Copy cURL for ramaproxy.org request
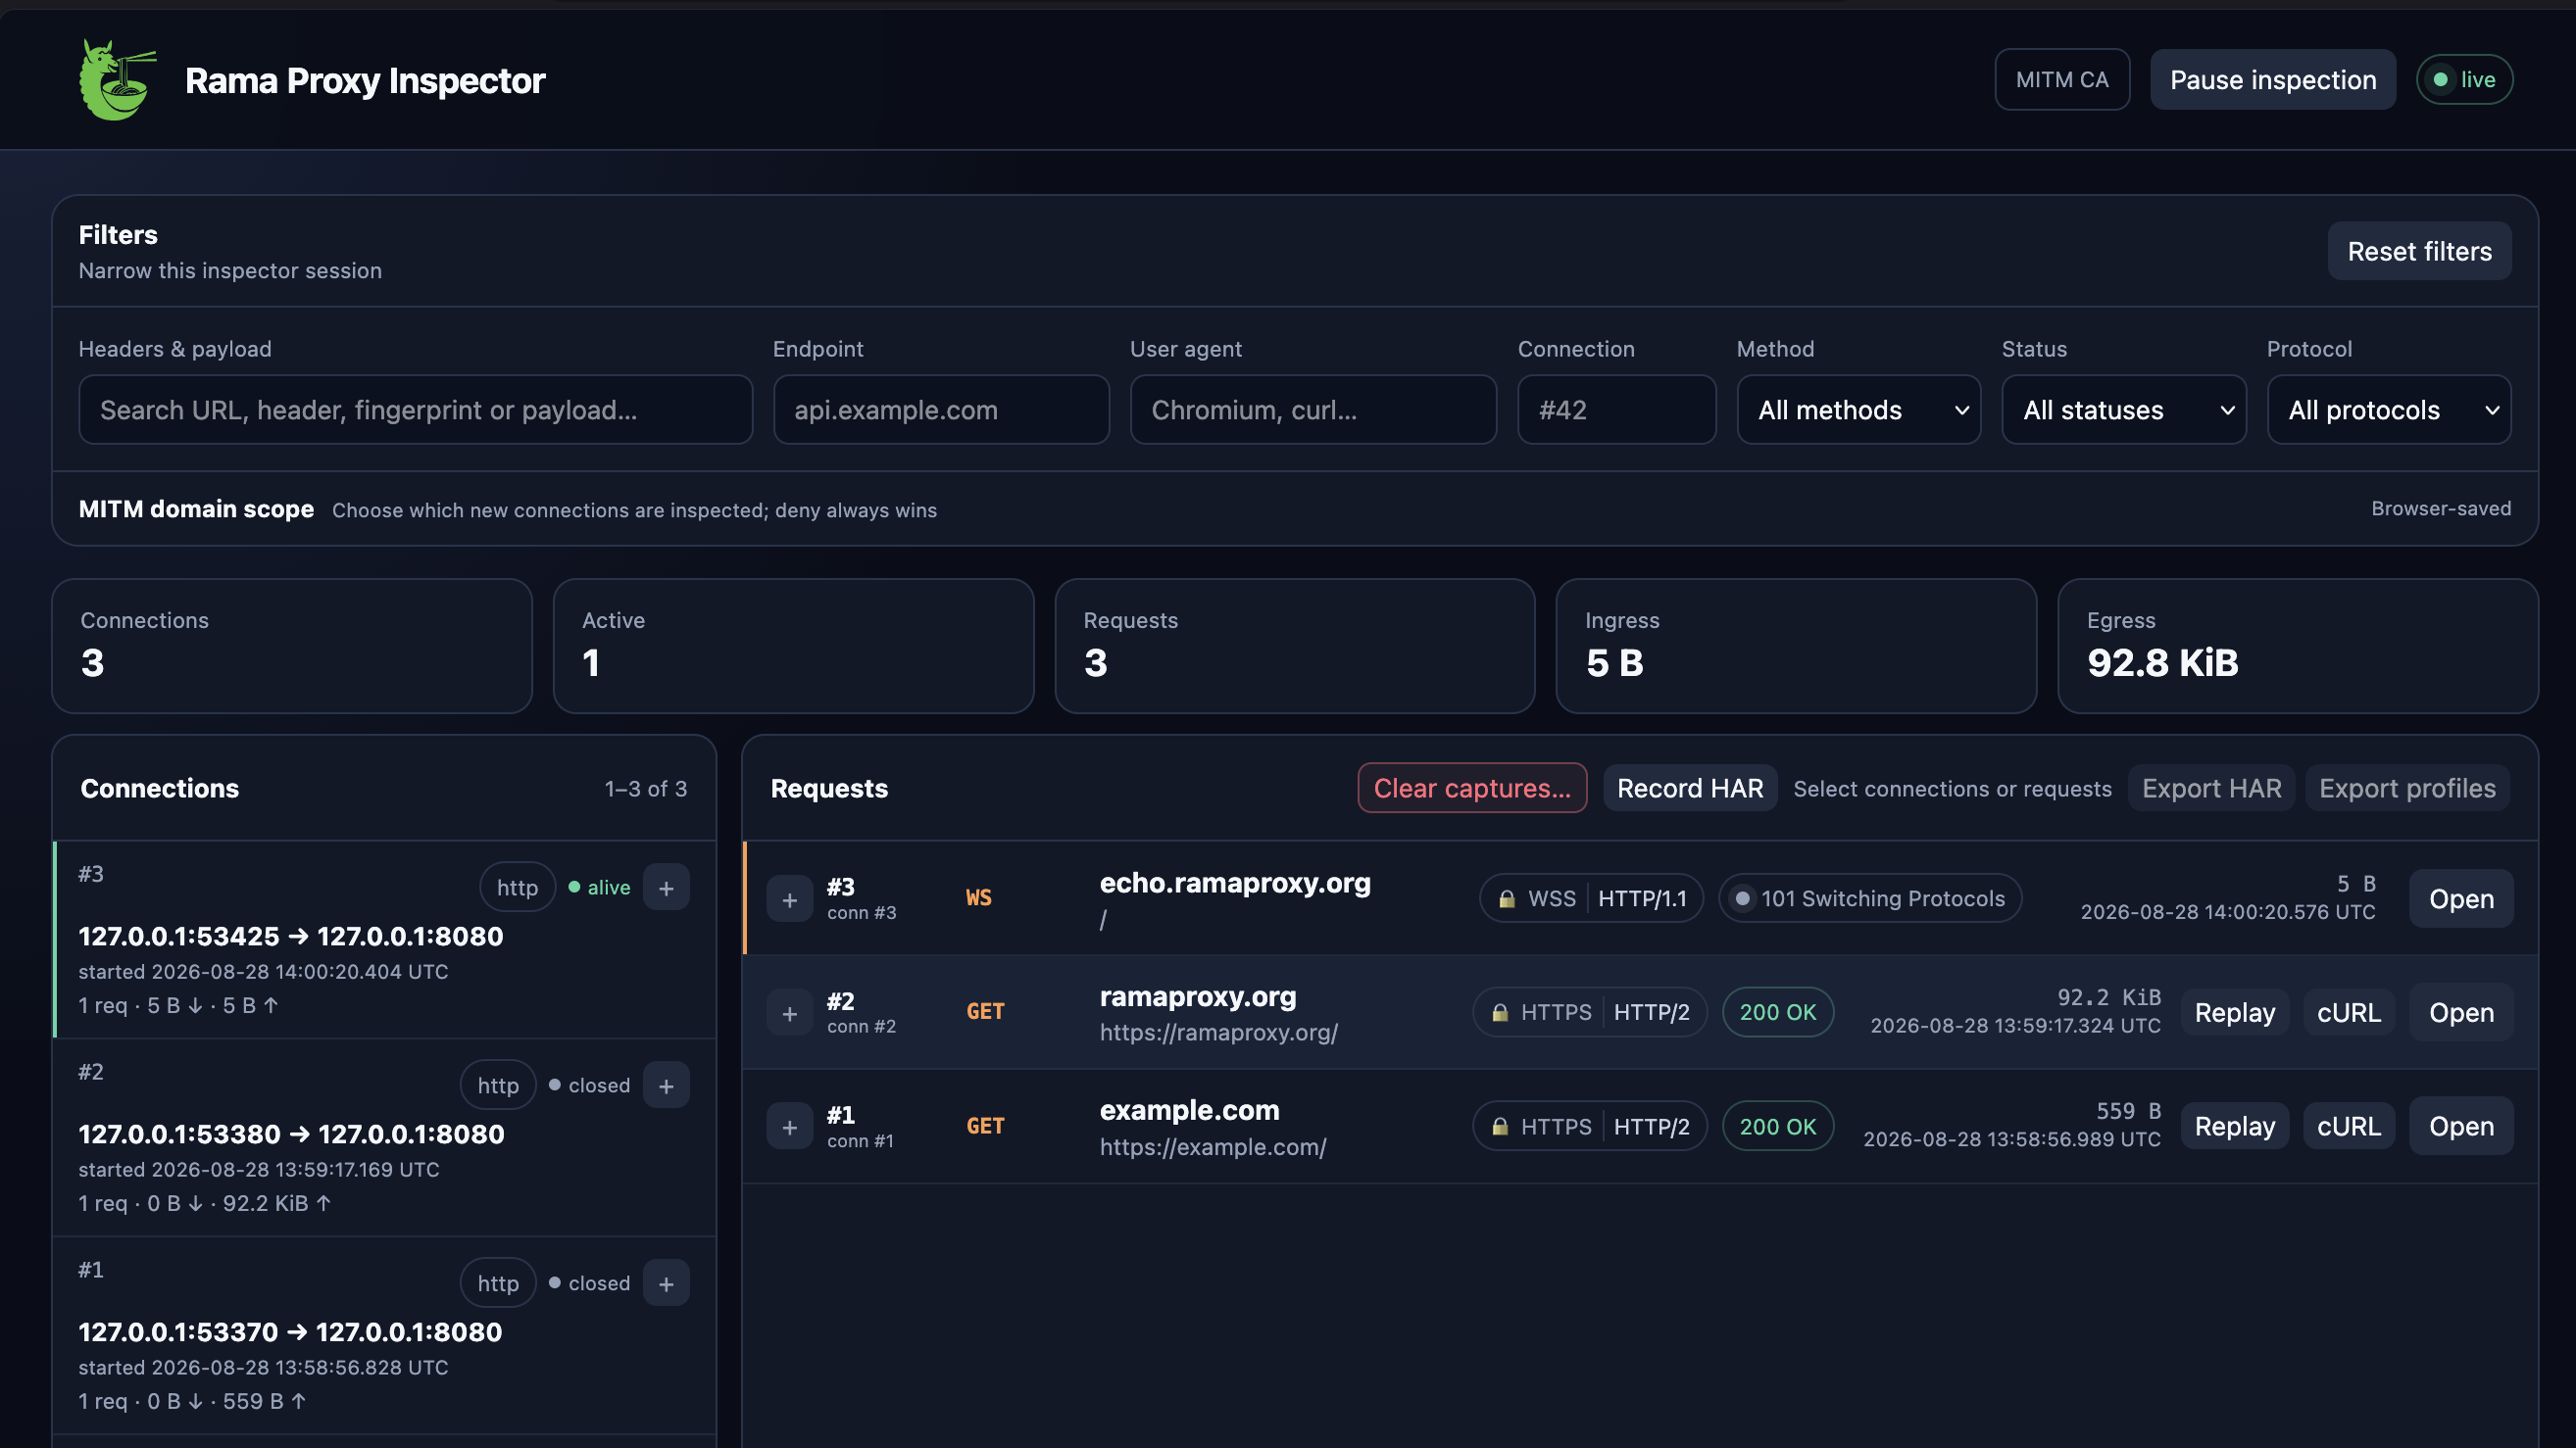This screenshot has width=2576, height=1448. click(2348, 1012)
